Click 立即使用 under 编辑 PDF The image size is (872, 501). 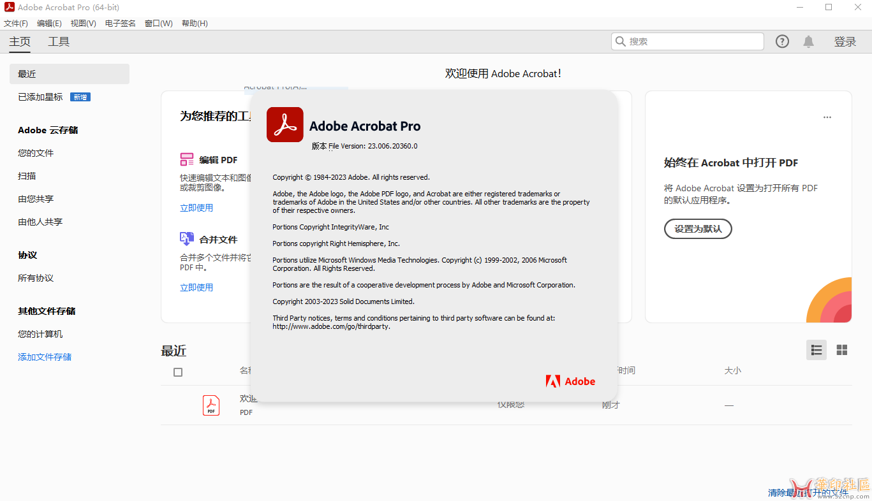(x=196, y=208)
